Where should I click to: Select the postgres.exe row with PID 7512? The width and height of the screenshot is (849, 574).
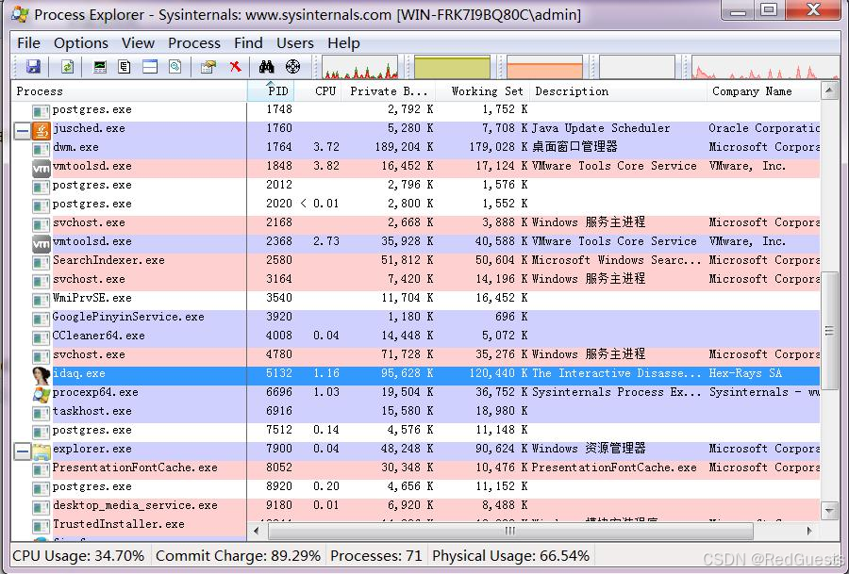[415, 433]
